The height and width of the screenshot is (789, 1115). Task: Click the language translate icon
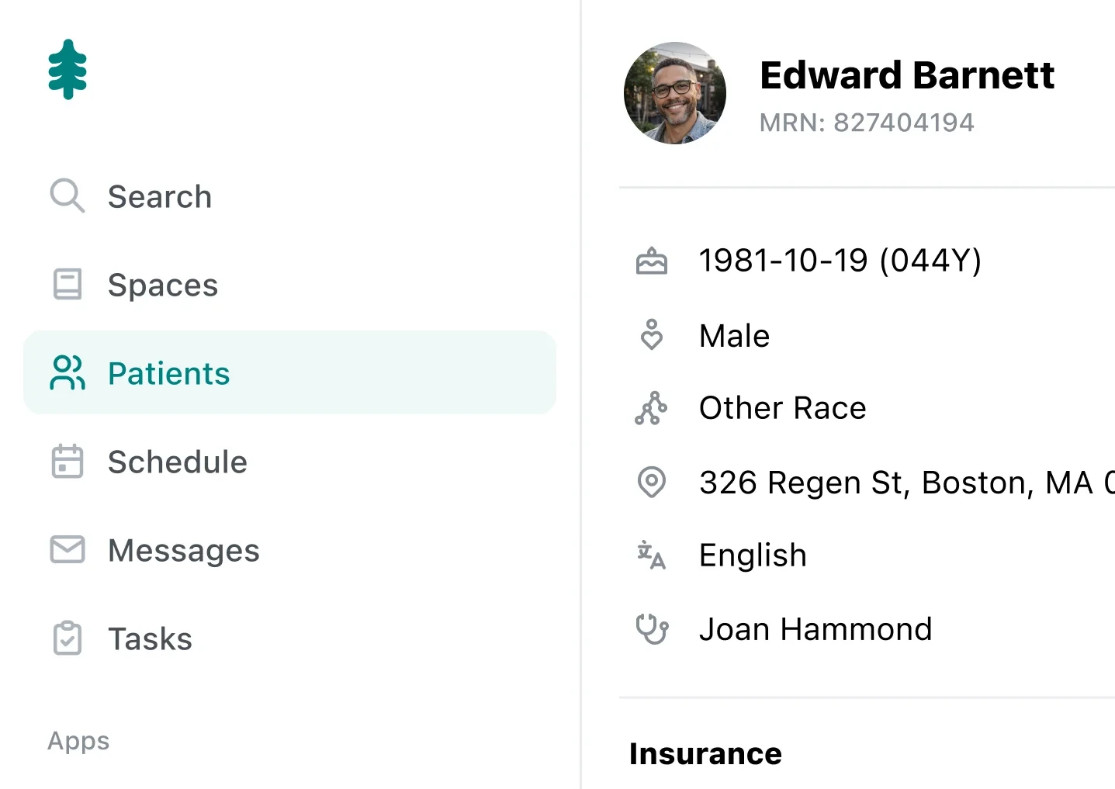651,555
